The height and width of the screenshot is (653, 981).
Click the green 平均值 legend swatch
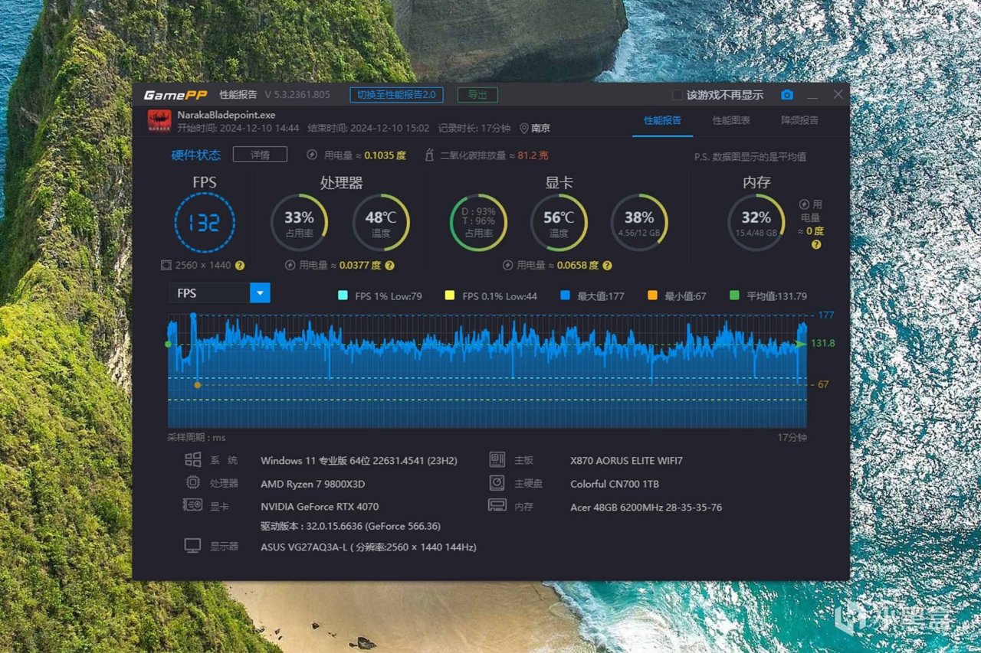[735, 295]
